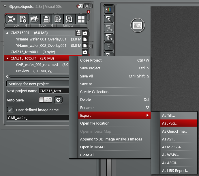The width and height of the screenshot is (199, 176).
Task: Click the project tree horizontal scrollbar
Action: [x=37, y=76]
